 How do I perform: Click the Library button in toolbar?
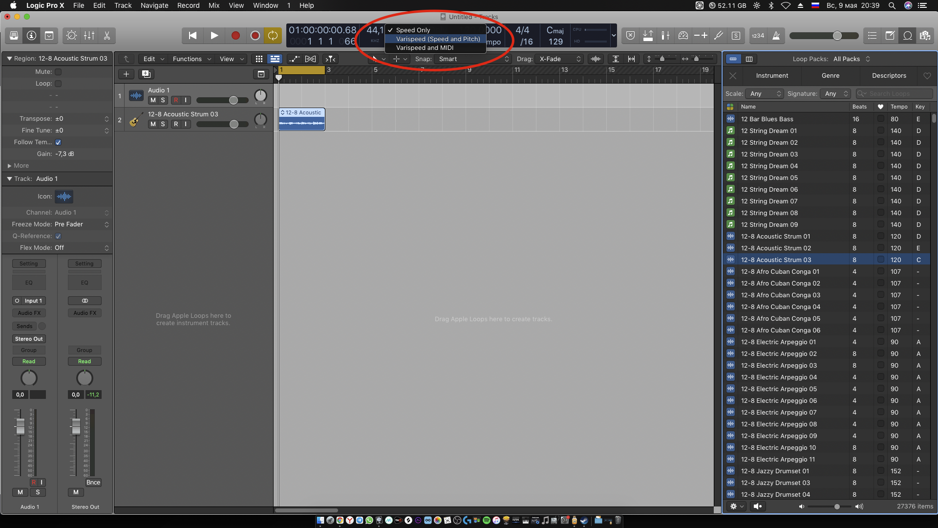pyautogui.click(x=14, y=36)
